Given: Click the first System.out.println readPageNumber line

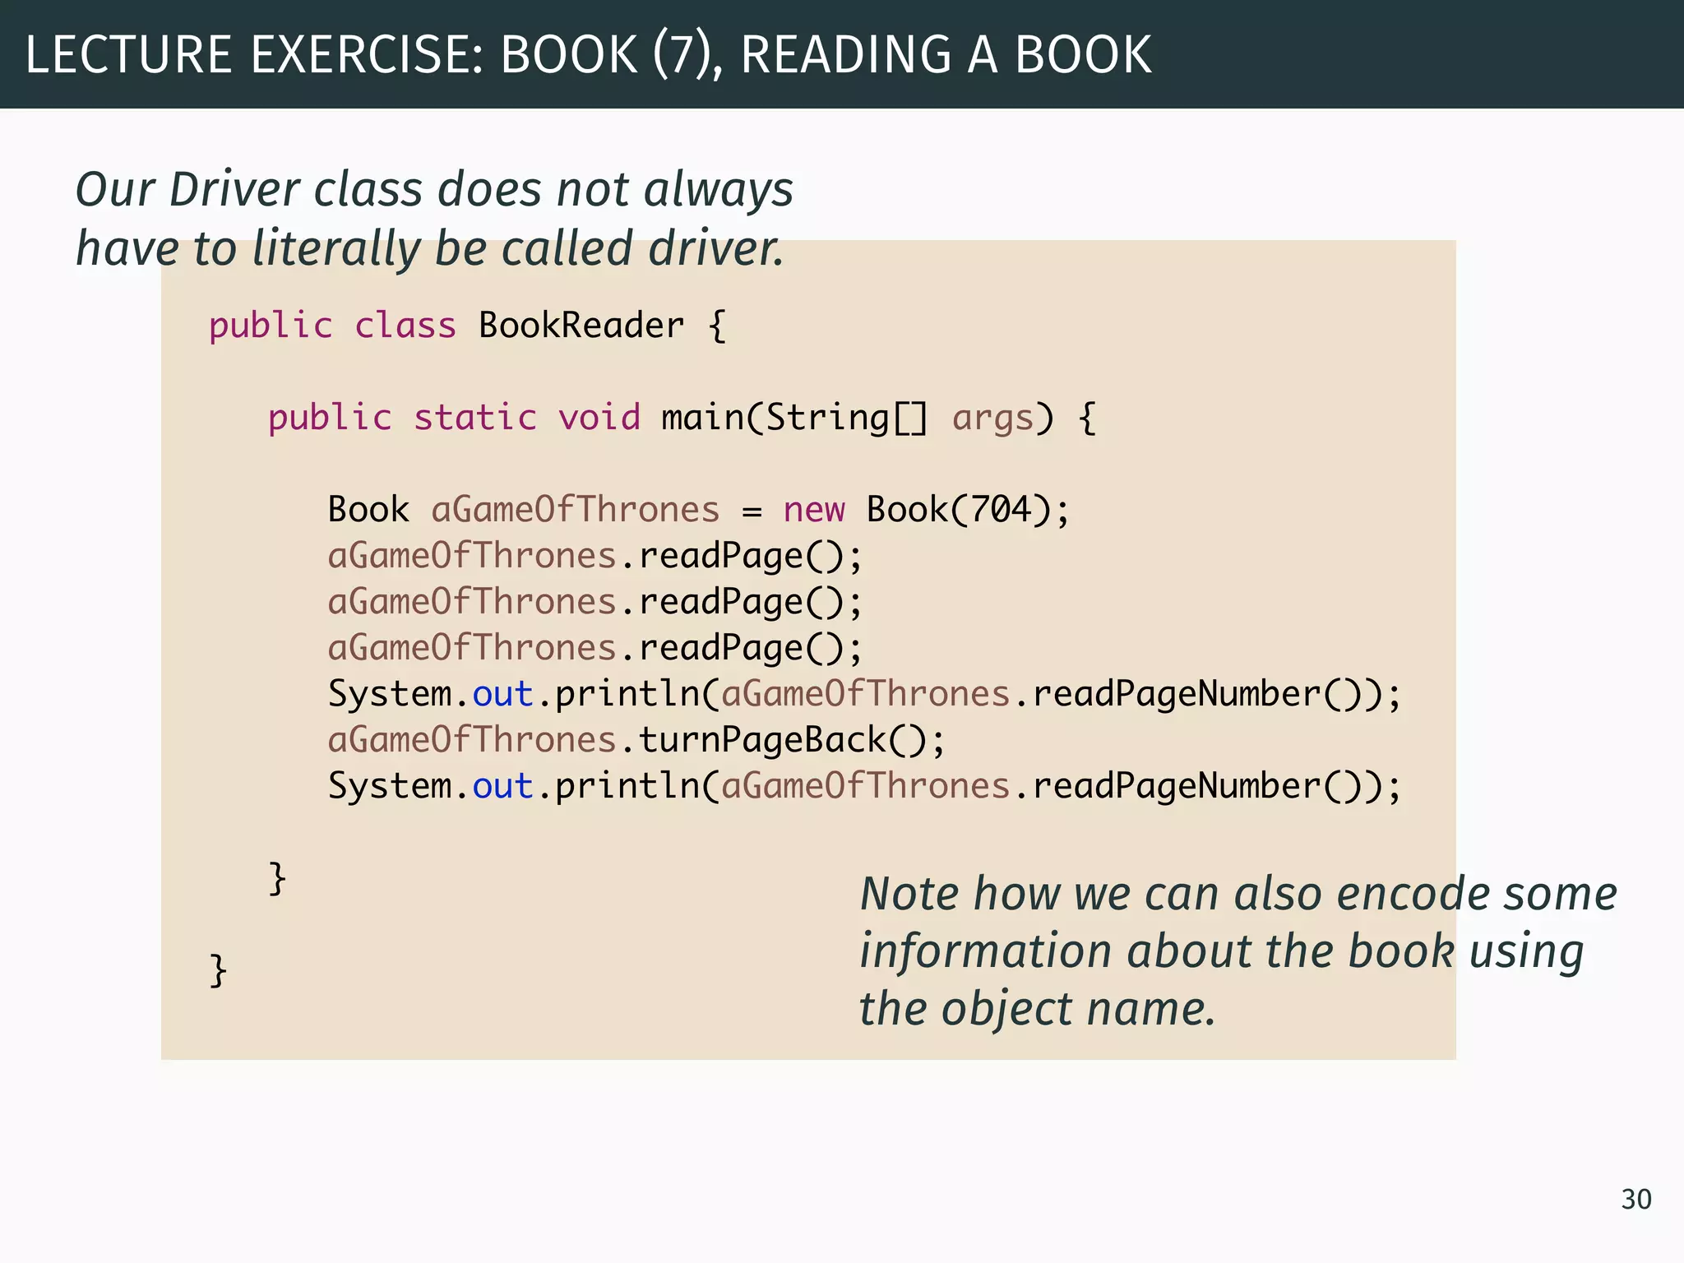Looking at the screenshot, I should [864, 694].
